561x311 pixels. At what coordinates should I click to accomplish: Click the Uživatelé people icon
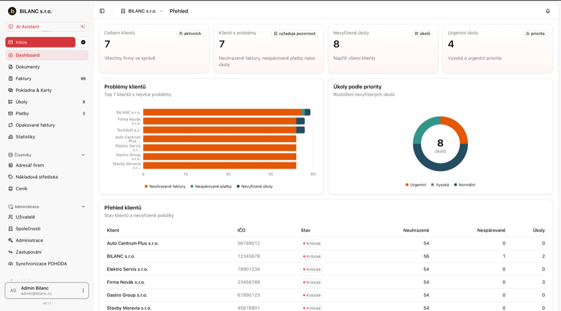10,217
